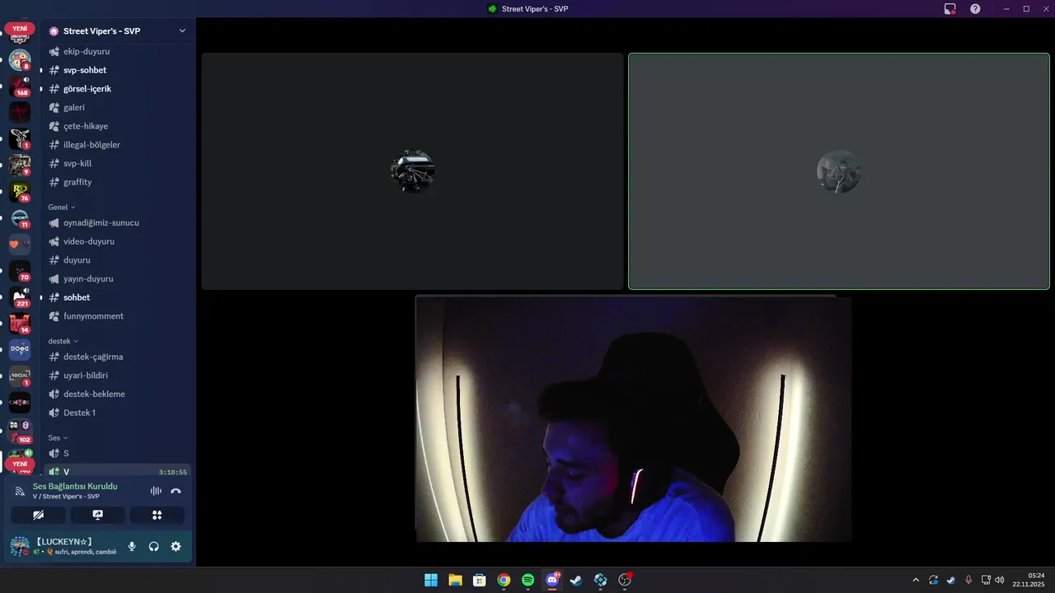Open user settings gear
This screenshot has width=1055, height=593.
(x=176, y=546)
